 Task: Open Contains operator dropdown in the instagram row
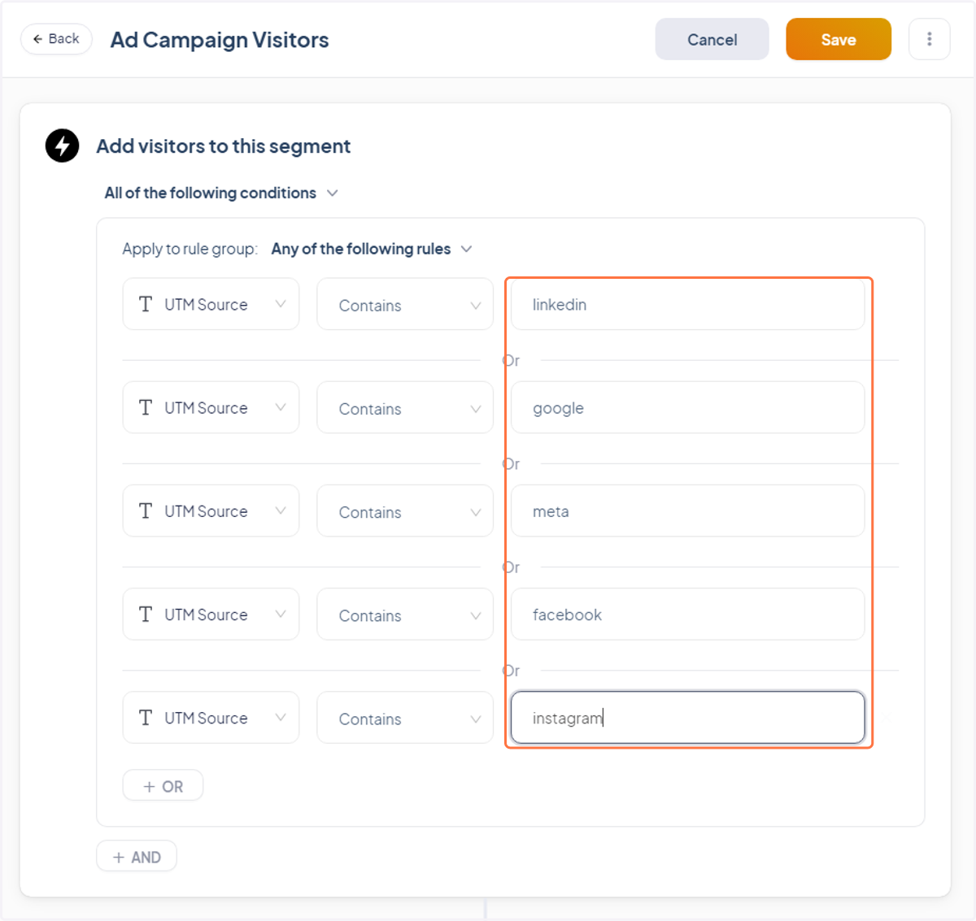tap(405, 717)
